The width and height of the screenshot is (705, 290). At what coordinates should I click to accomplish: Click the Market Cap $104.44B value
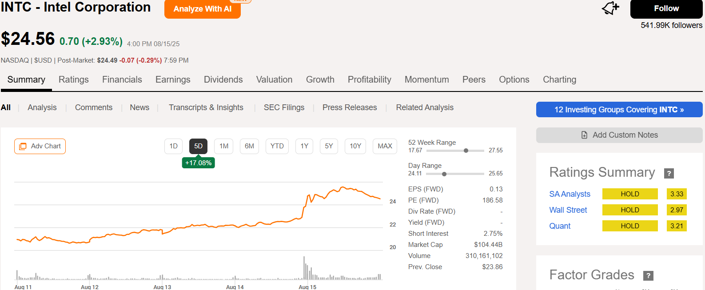point(488,245)
